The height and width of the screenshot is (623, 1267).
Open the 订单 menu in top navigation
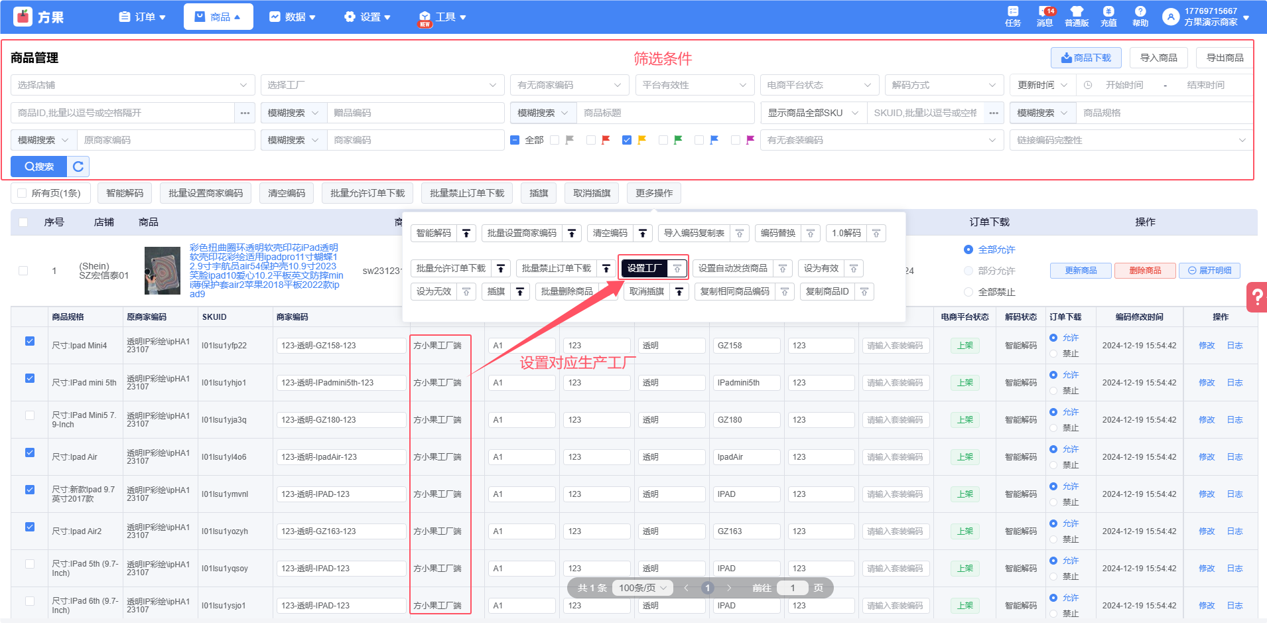(142, 17)
